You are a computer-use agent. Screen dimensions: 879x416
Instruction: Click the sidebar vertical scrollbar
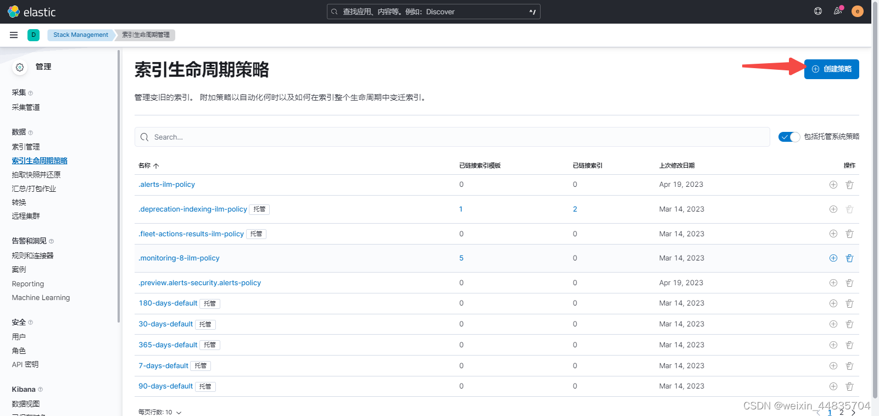(x=119, y=186)
